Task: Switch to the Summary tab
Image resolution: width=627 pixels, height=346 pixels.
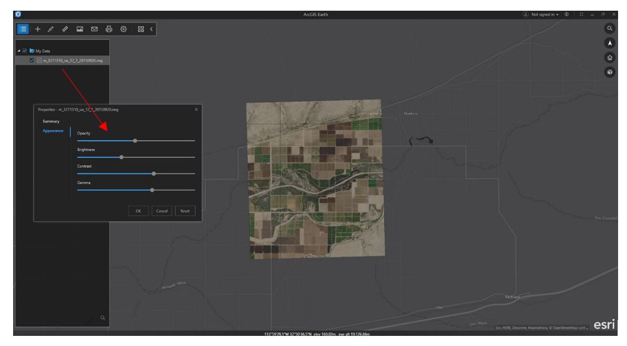Action: 51,121
